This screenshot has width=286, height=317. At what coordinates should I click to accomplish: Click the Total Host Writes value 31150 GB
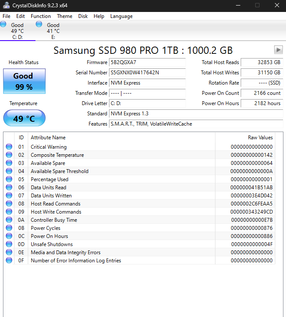point(262,73)
